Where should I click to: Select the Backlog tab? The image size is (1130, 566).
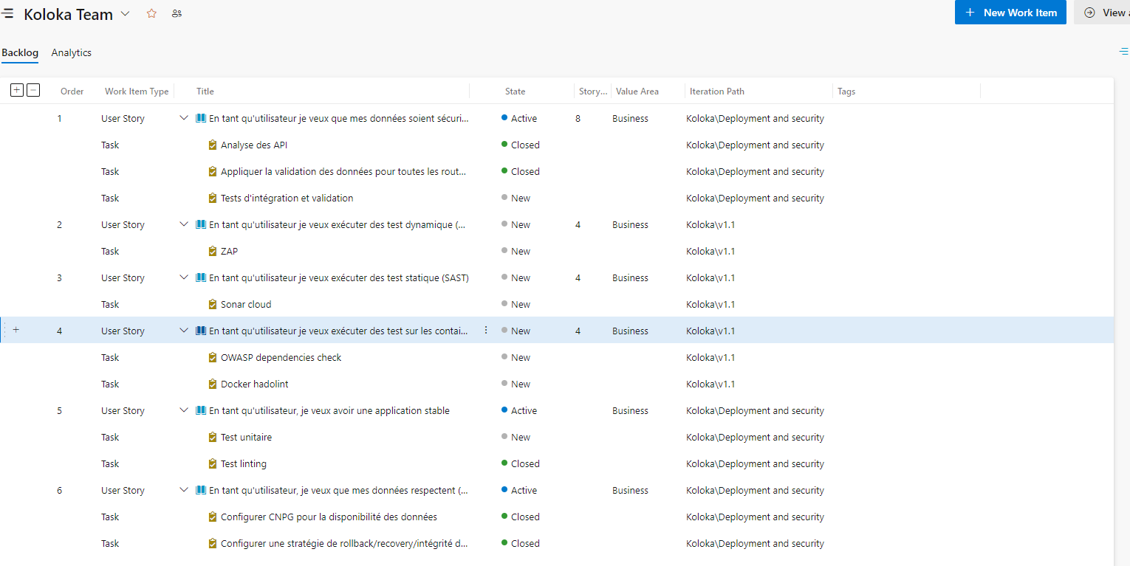(x=20, y=52)
